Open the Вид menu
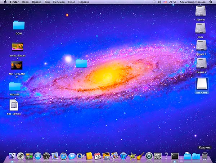 coord(47,2)
